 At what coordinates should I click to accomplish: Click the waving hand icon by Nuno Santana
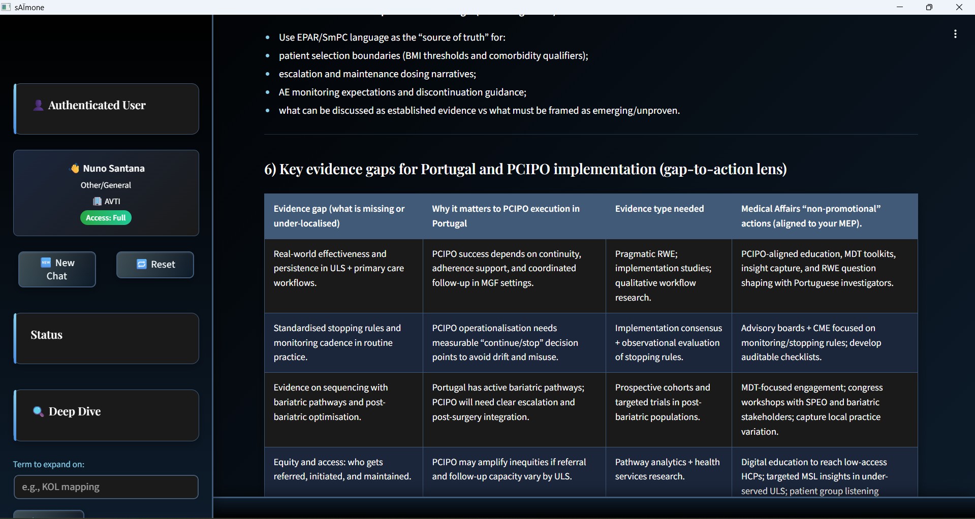coord(75,169)
